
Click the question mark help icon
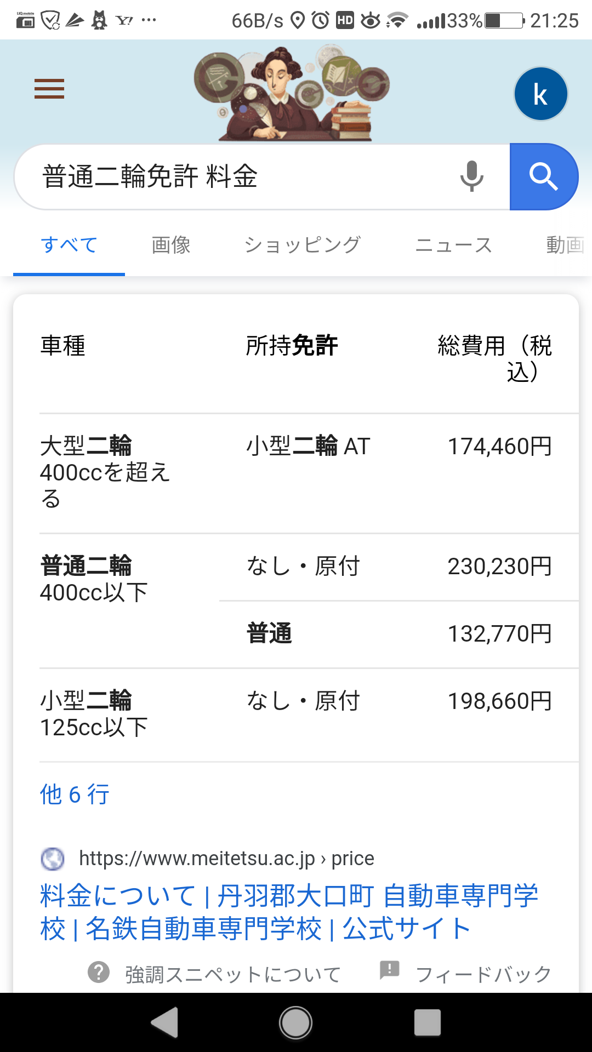tap(99, 973)
